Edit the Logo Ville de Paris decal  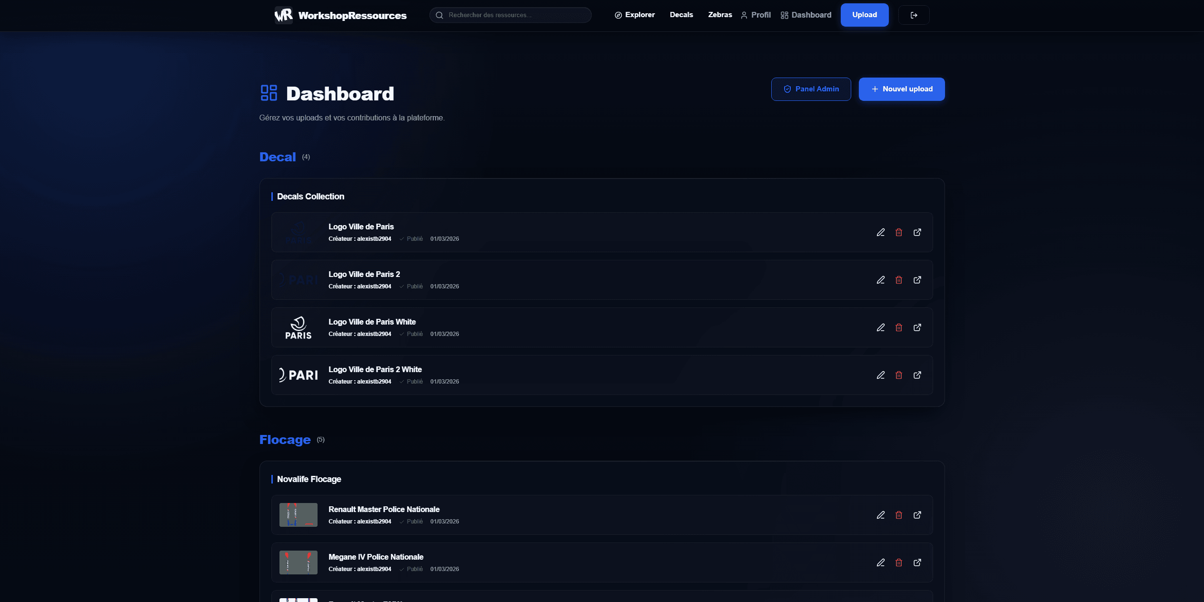(x=881, y=232)
